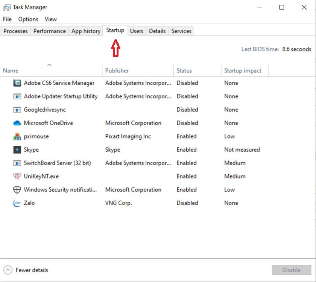
Task: Select the Skype entry name
Action: 31,150
